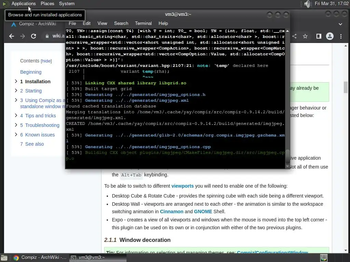Expand the Installation contents section

16,81
